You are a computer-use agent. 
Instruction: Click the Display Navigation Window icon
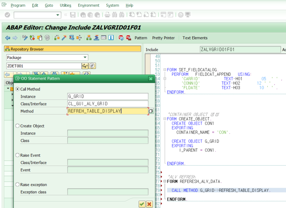tap(96, 38)
